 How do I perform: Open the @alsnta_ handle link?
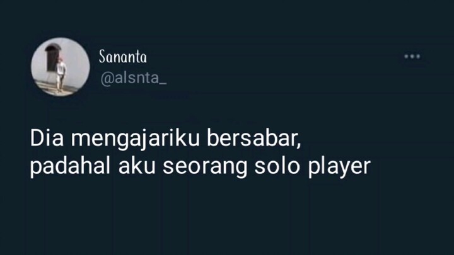[x=134, y=78]
